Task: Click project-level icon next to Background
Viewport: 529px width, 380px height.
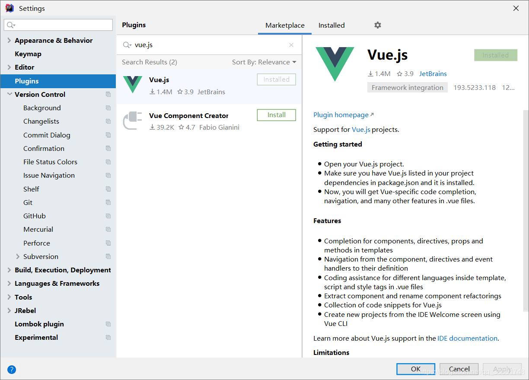Action: [108, 108]
